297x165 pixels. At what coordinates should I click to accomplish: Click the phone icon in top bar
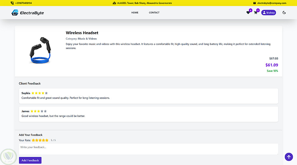tap(12, 3)
